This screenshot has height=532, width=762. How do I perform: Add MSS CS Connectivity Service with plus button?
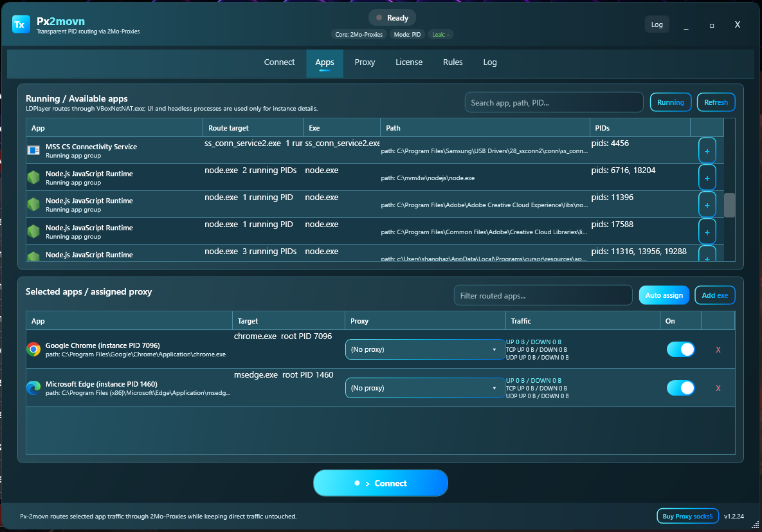click(x=707, y=151)
